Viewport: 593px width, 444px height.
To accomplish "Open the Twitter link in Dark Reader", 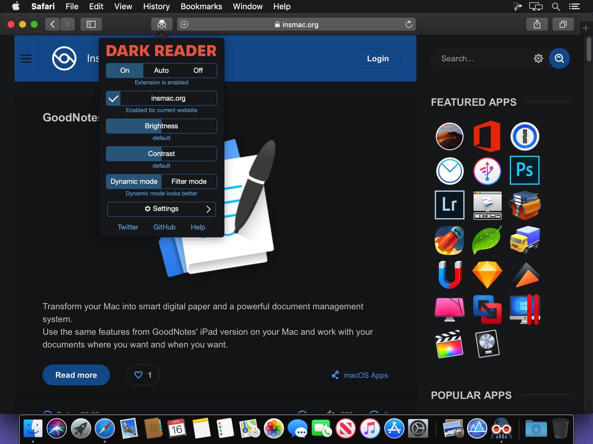I will [x=128, y=227].
